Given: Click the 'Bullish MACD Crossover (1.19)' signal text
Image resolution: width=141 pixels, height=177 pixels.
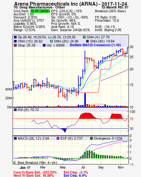Looking at the screenshot, I should tap(95, 45).
